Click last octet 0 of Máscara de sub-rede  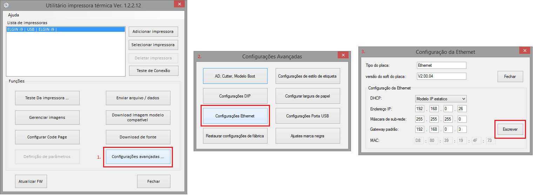tap(462, 119)
